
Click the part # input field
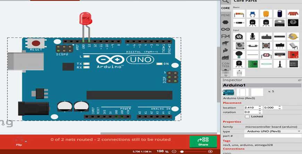click(x=272, y=136)
